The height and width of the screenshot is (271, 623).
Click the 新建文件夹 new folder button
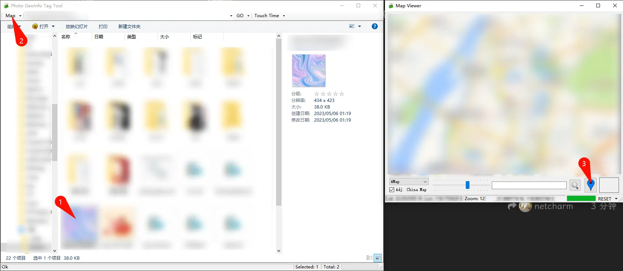(x=129, y=26)
